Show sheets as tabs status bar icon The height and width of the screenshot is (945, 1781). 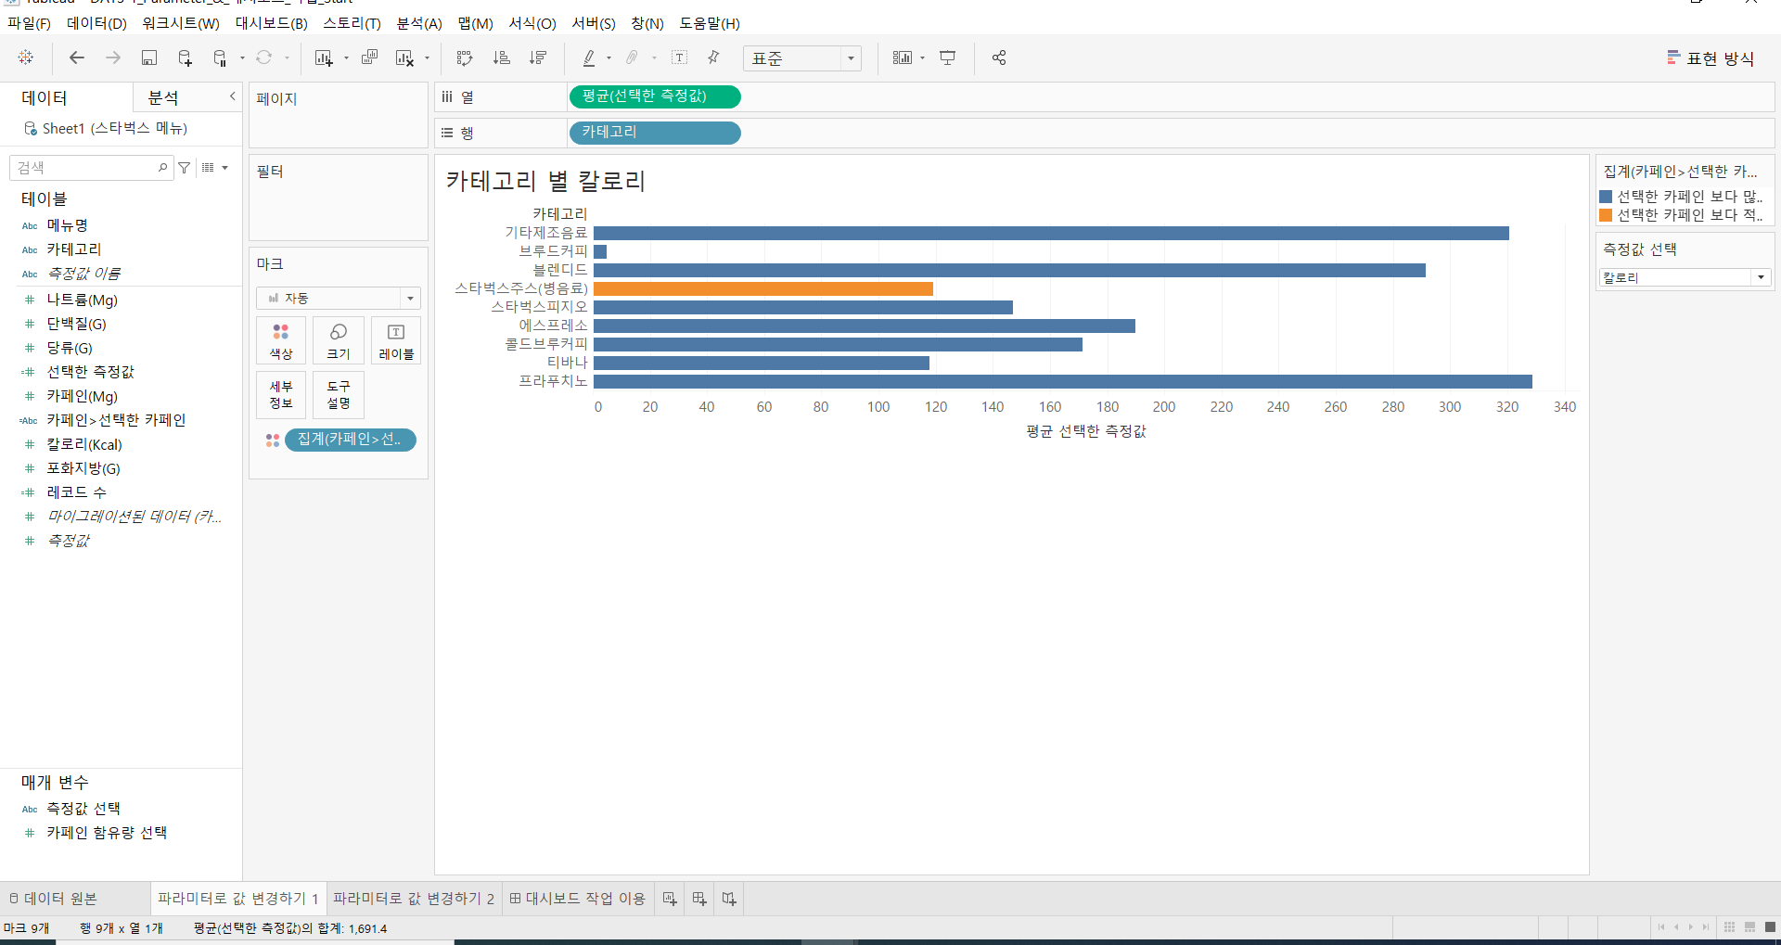[1771, 927]
